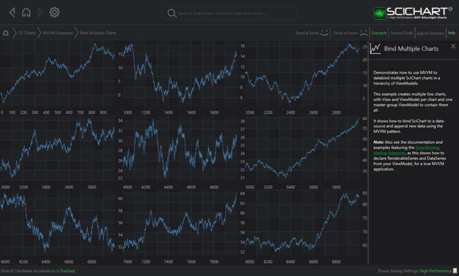Click X axis label '2400' on top-right chart
459x276 pixels.
click(290, 112)
